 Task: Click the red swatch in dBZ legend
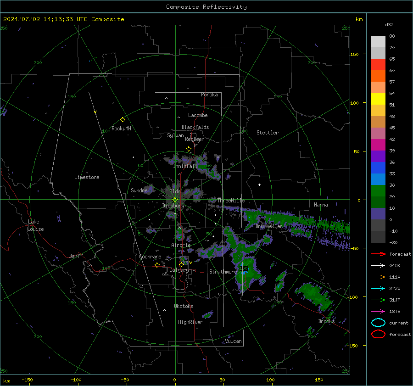tap(378, 65)
